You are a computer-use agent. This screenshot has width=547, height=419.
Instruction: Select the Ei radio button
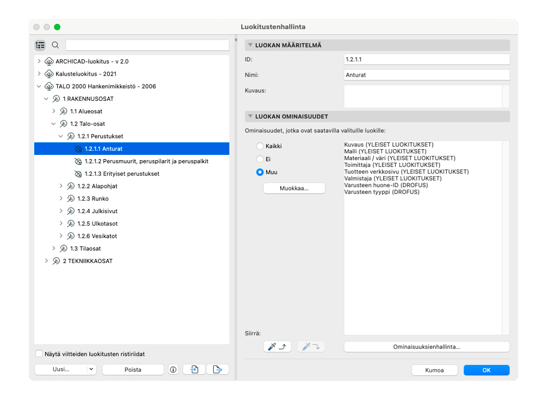260,159
